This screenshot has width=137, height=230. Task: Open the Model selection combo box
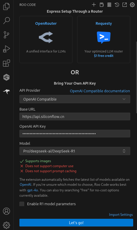click(75, 151)
